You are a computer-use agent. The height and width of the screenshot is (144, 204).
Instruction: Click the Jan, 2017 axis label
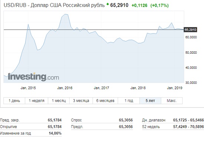coord(101,88)
